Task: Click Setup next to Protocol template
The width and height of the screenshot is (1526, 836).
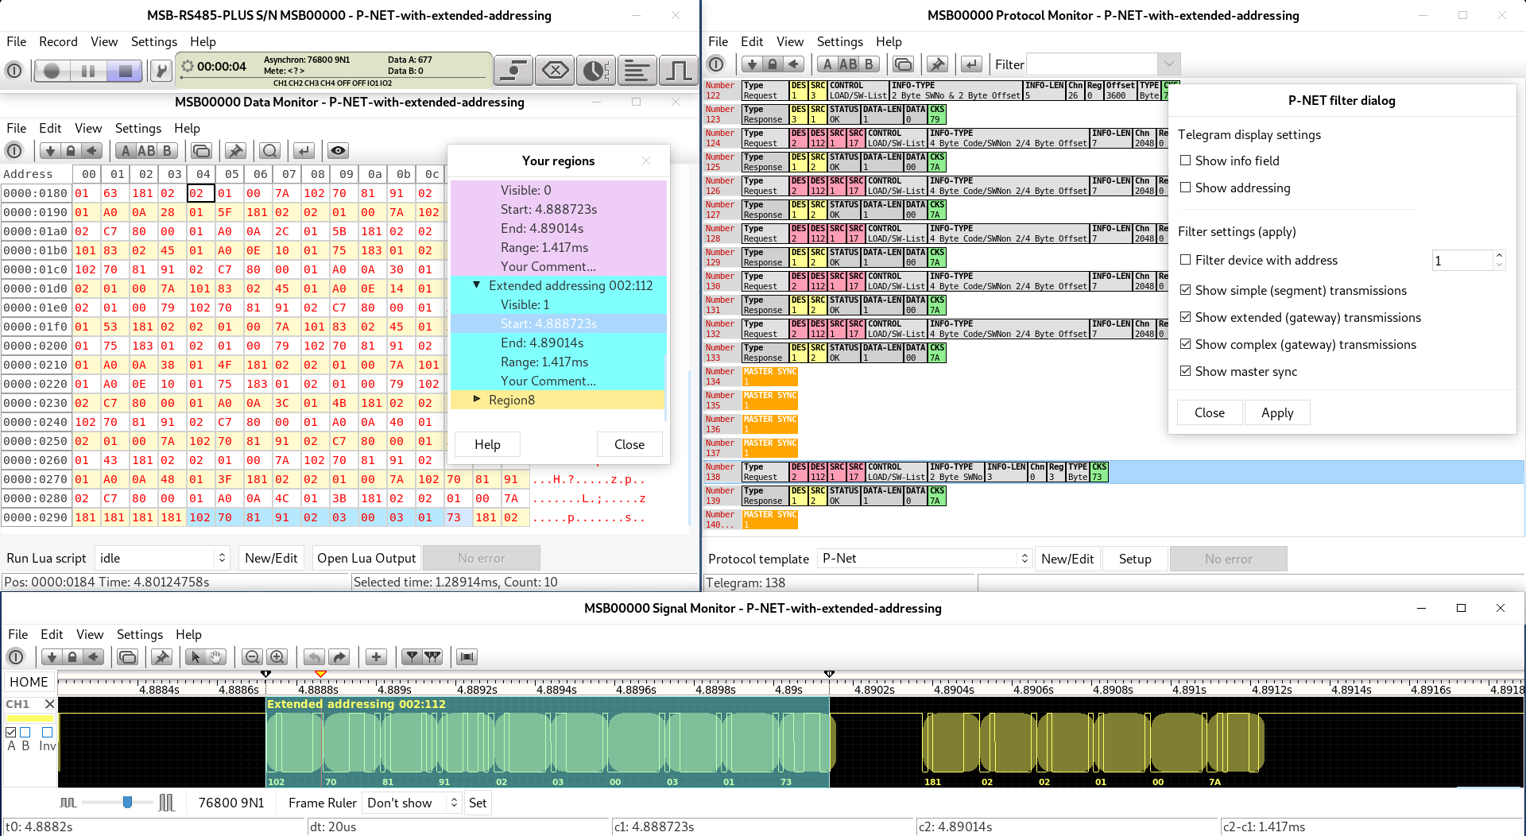Action: point(1135,559)
